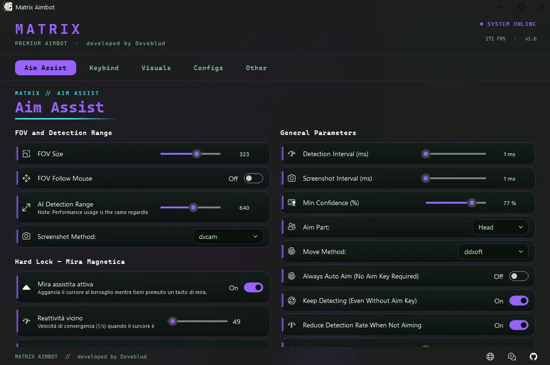Open the Screenshot Method dxcam dropdown
Image resolution: width=550 pixels, height=365 pixels.
pyautogui.click(x=228, y=237)
